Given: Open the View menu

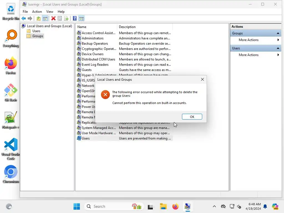Looking at the screenshot, I should [x=50, y=12].
